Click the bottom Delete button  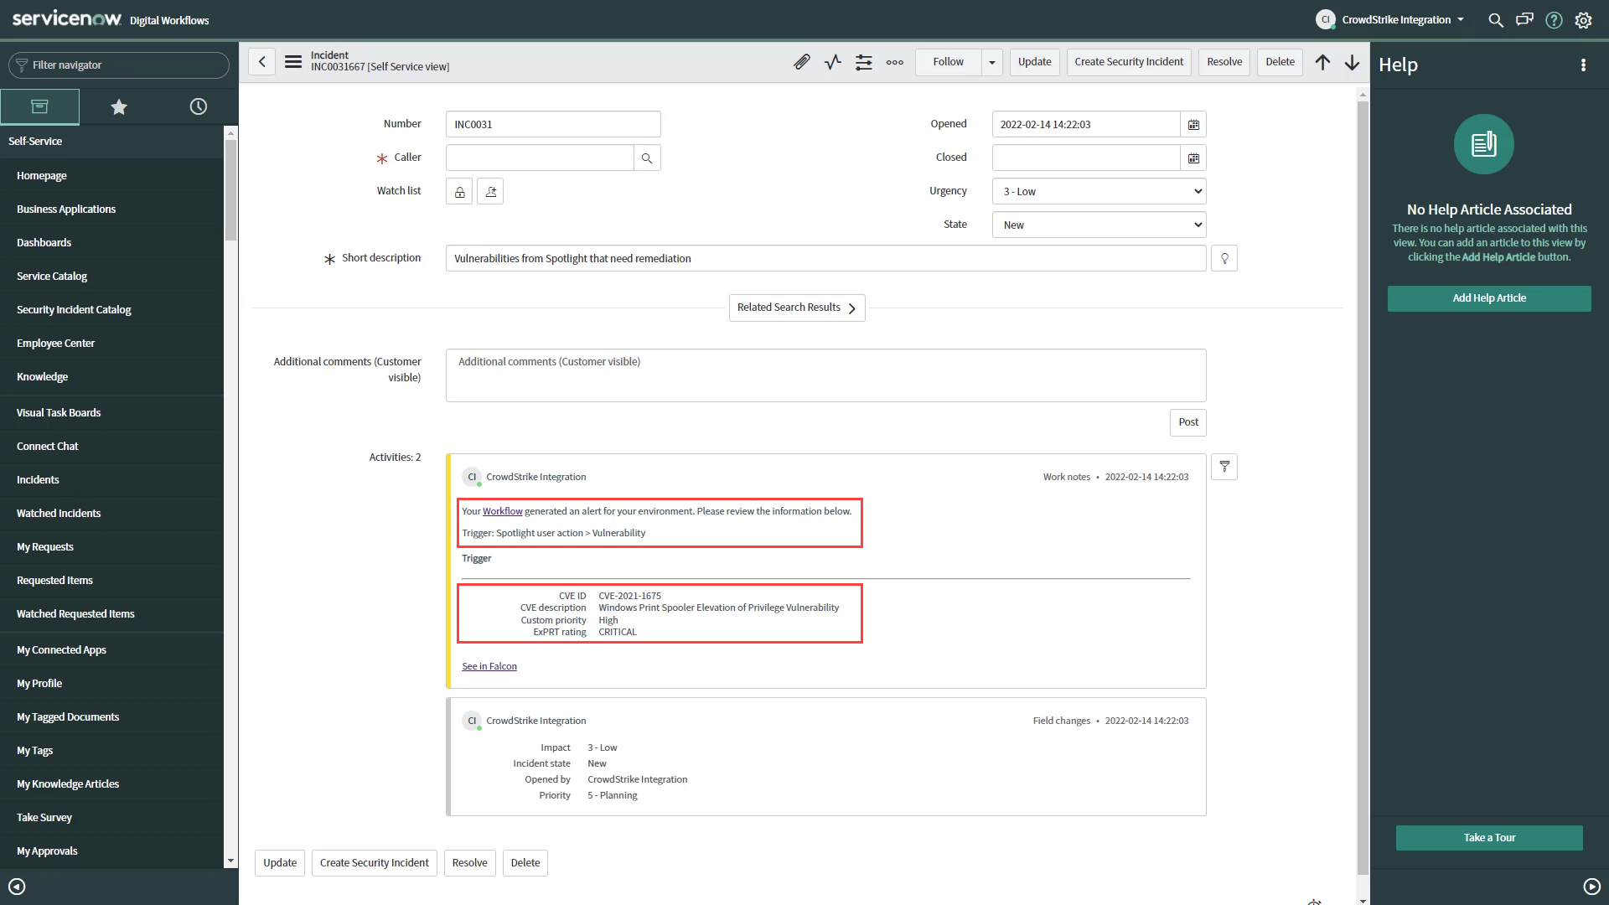pos(525,863)
